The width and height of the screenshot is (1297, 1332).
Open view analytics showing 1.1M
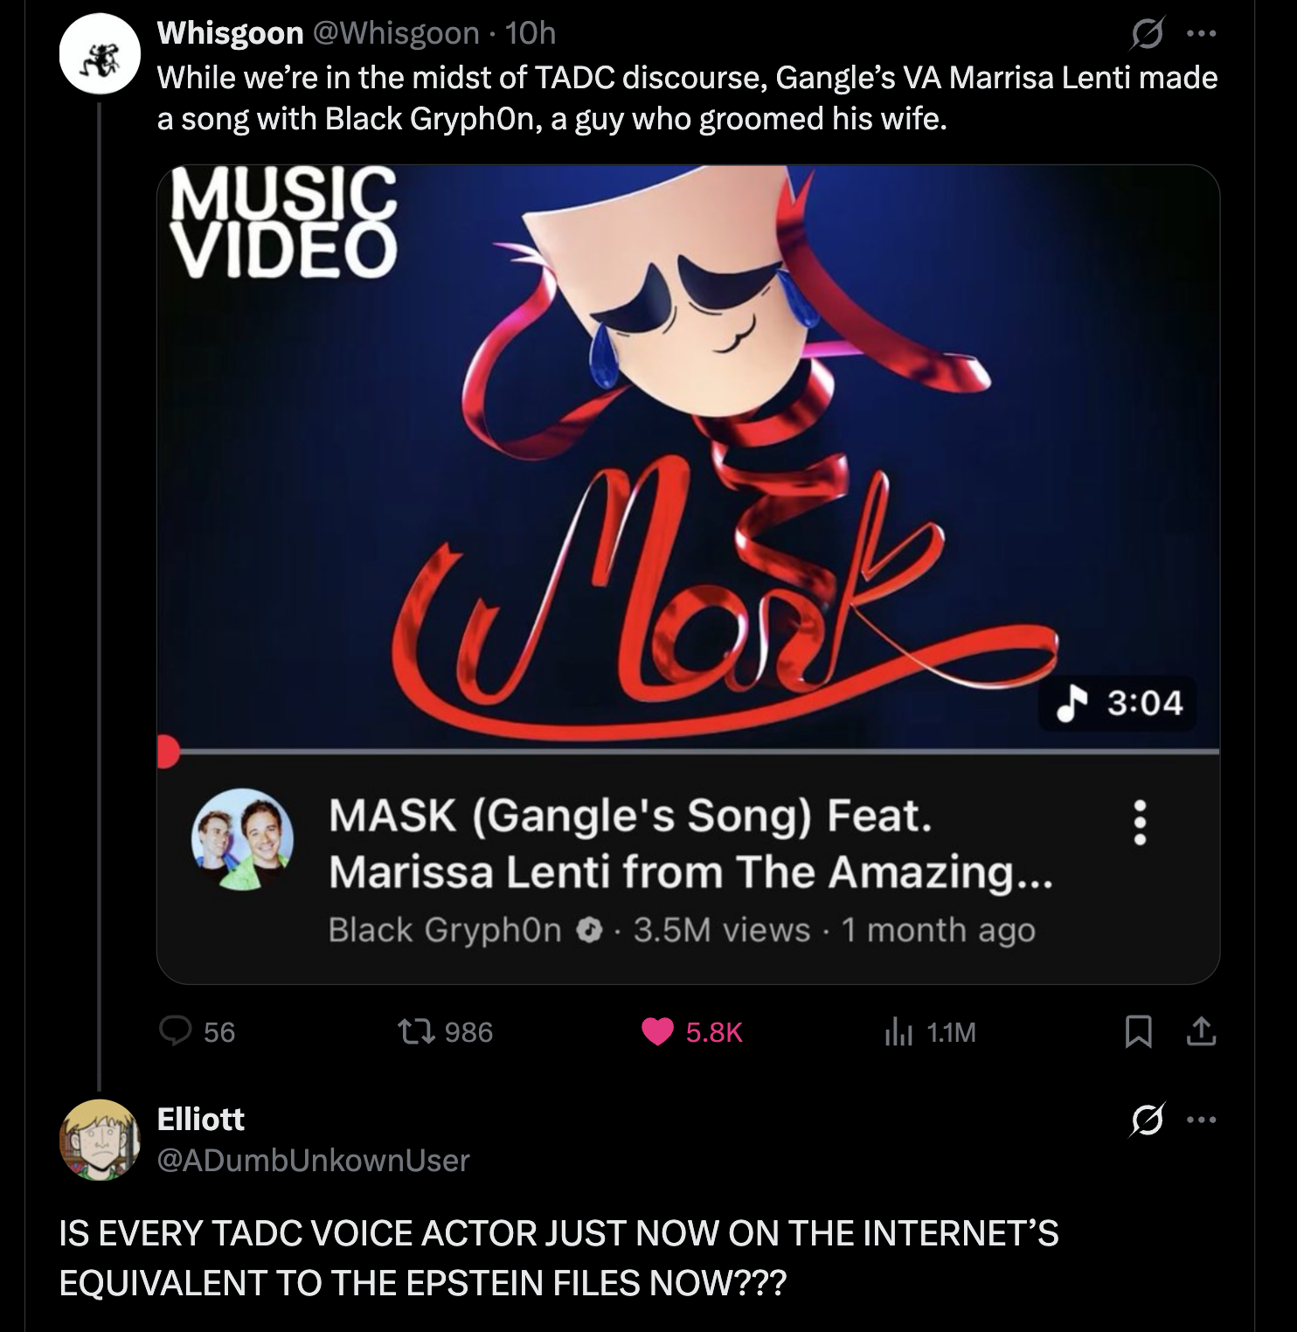click(x=898, y=1032)
